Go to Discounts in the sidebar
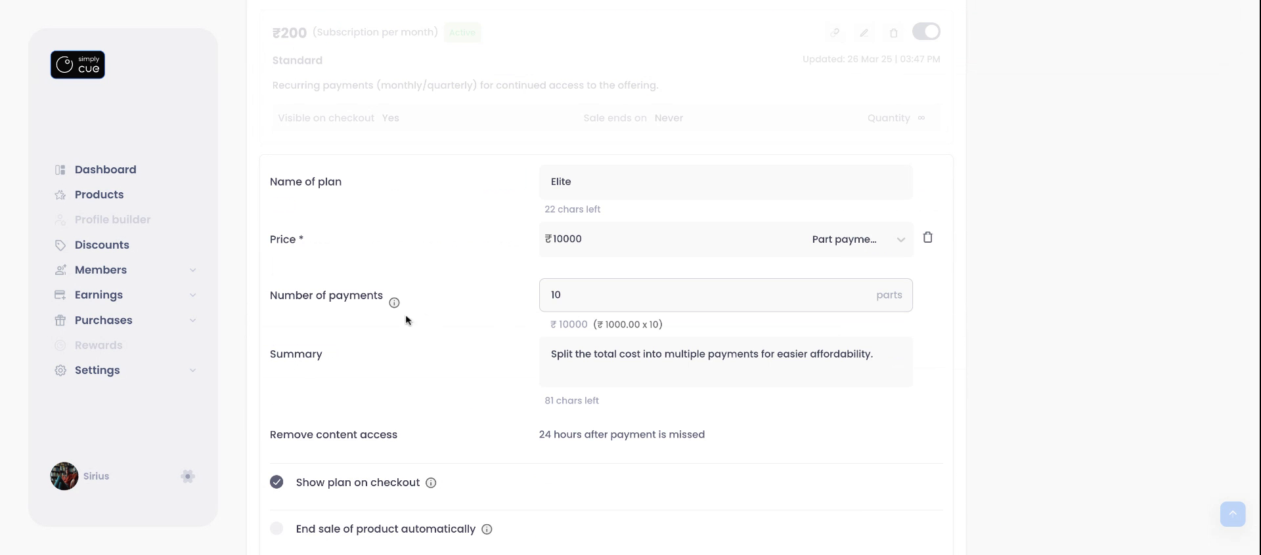Viewport: 1261px width, 555px height. pyautogui.click(x=102, y=245)
